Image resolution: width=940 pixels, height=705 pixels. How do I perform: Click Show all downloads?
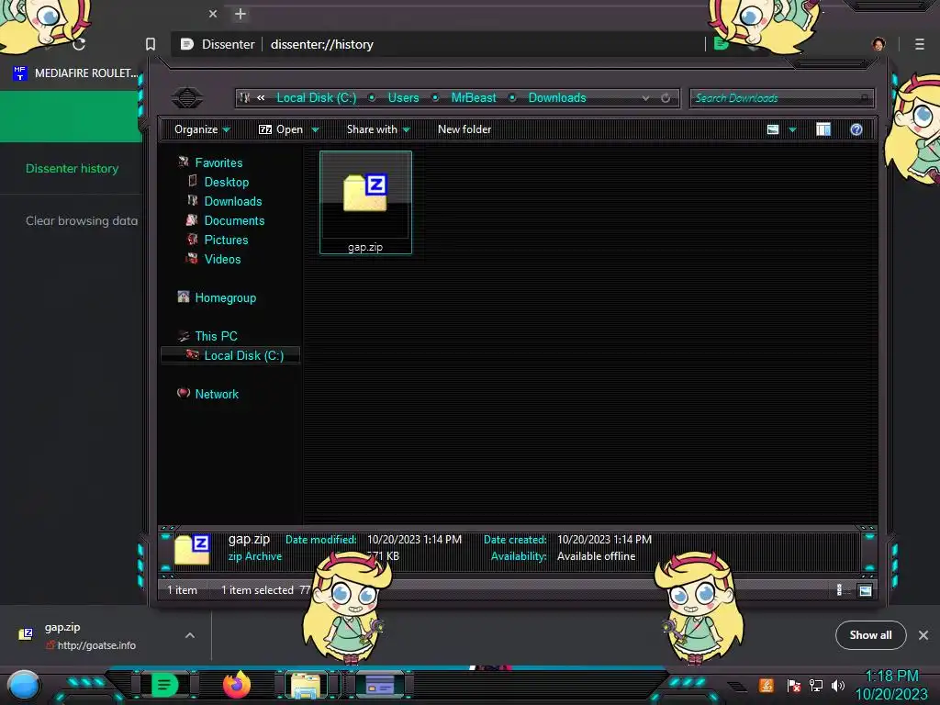pos(870,635)
